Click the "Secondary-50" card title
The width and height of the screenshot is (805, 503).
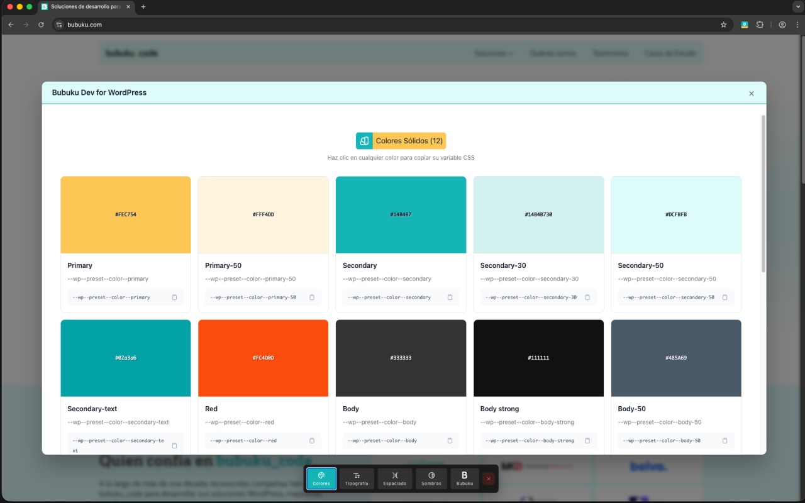(x=641, y=265)
